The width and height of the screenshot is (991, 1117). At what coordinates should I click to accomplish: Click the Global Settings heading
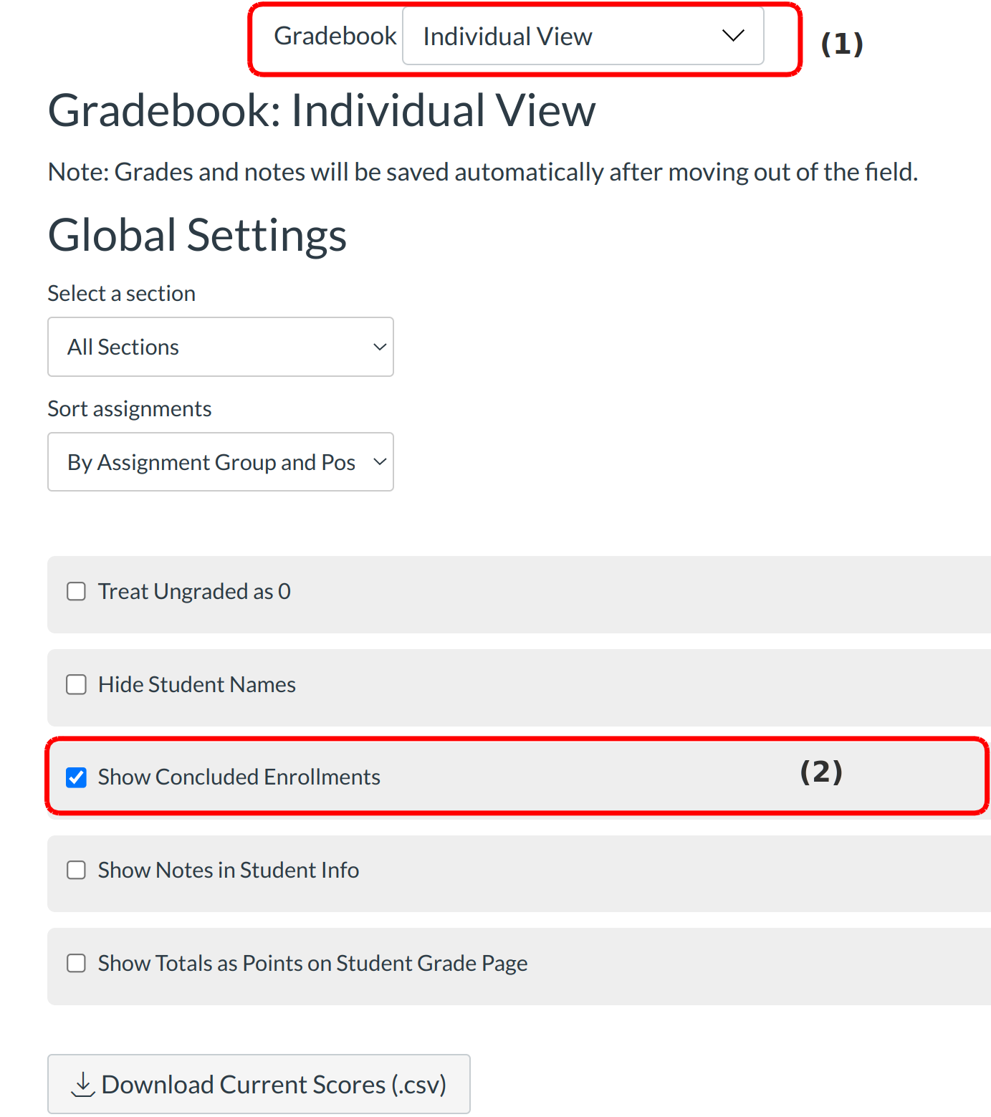197,235
